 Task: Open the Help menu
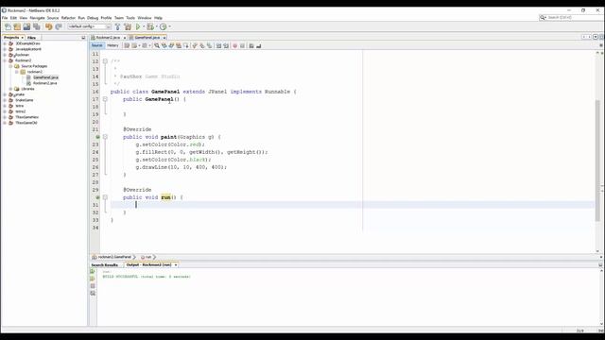point(158,18)
